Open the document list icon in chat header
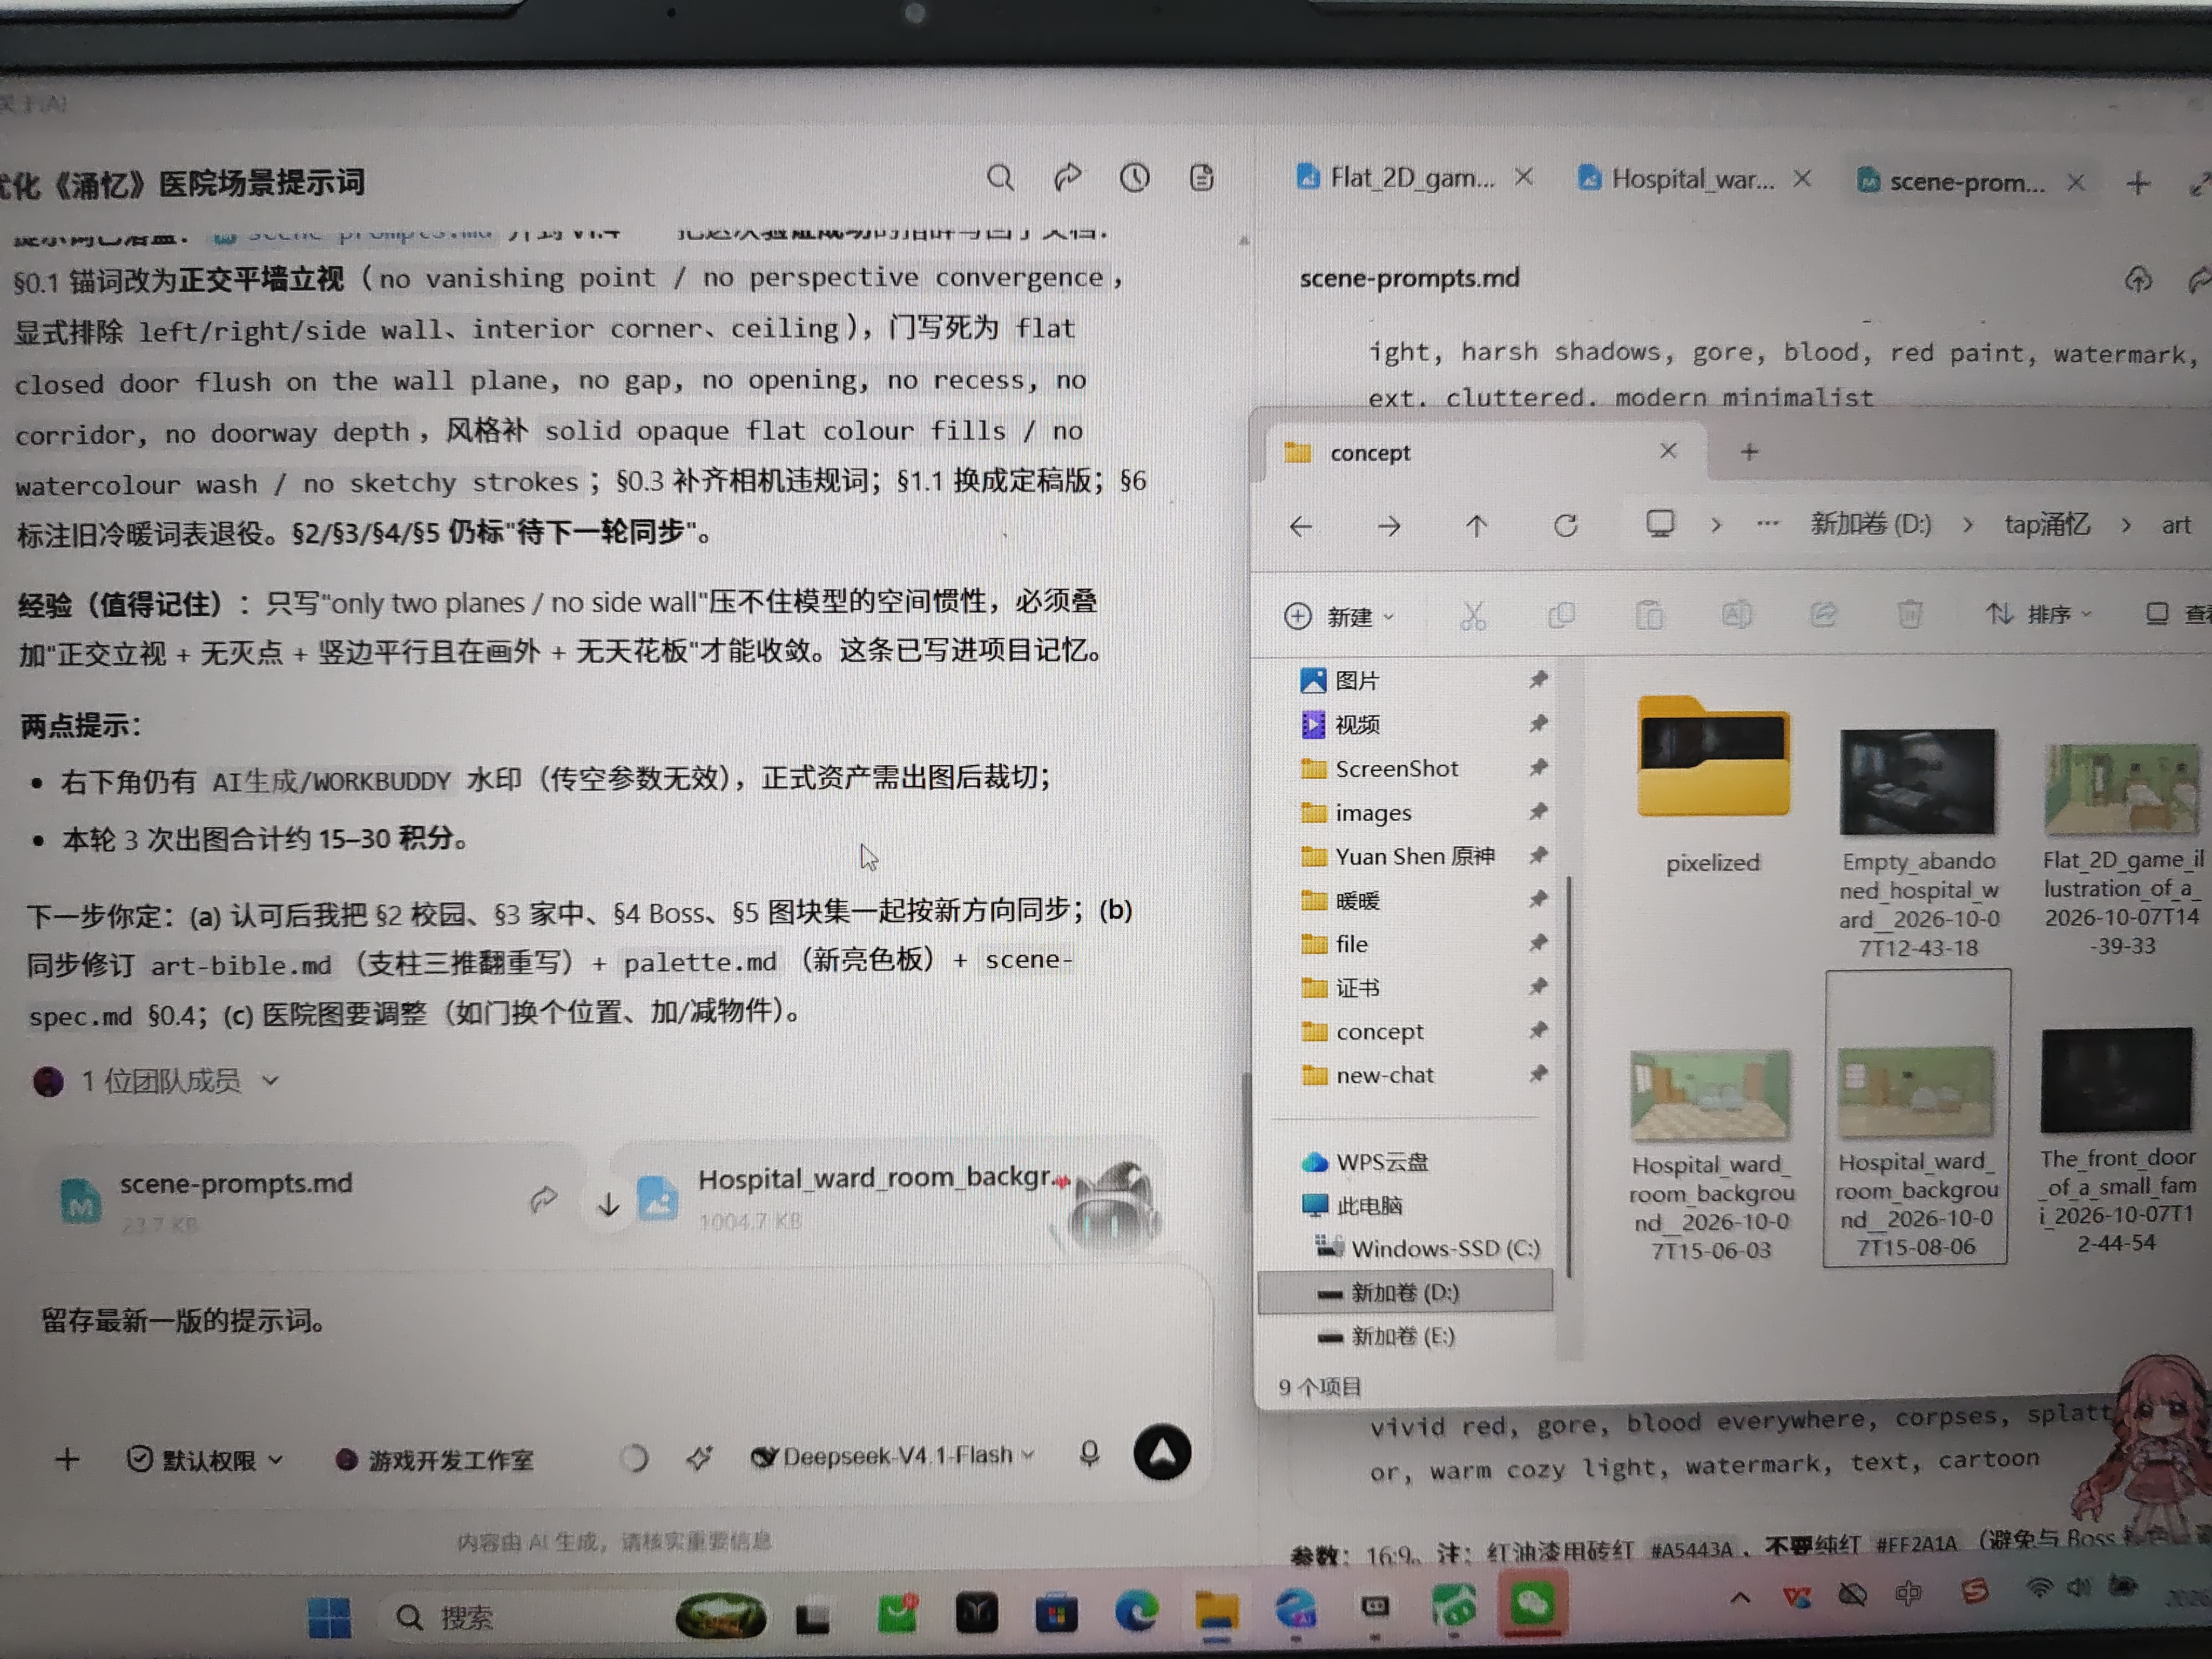Viewport: 2212px width, 1659px height. (1202, 178)
